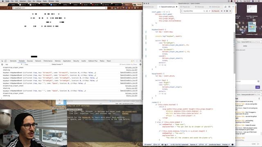Click the master branch in the status bar
262x147 pixels.
pos(148,145)
